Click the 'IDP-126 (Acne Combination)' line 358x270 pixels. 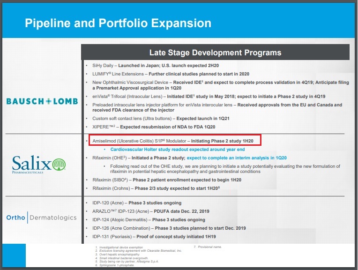[x=169, y=228]
